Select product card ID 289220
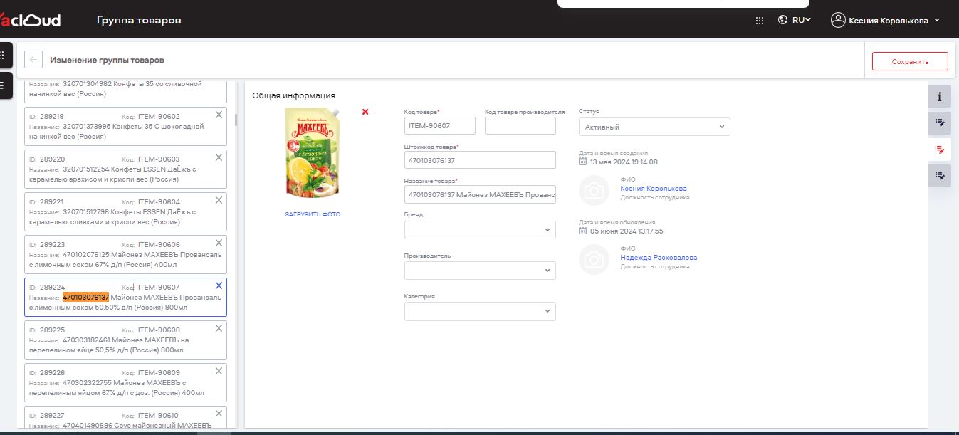The height and width of the screenshot is (435, 959). [x=125, y=169]
